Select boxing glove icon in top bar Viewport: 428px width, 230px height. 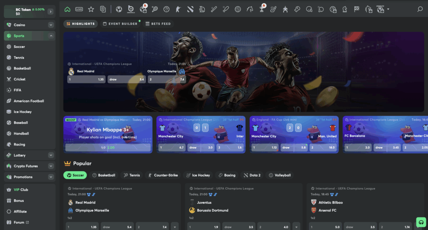click(x=297, y=9)
